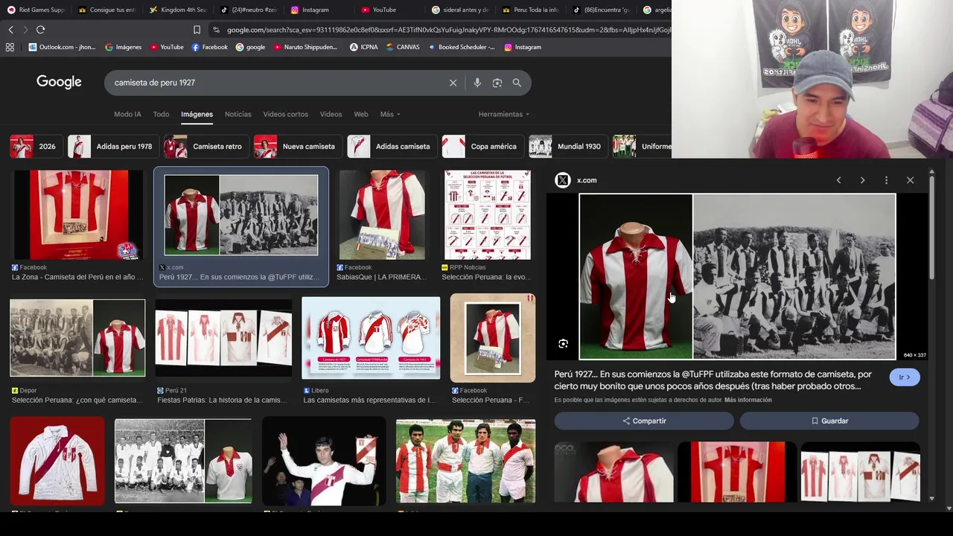Open the Naruto Shippuden bookmark

pyautogui.click(x=305, y=47)
